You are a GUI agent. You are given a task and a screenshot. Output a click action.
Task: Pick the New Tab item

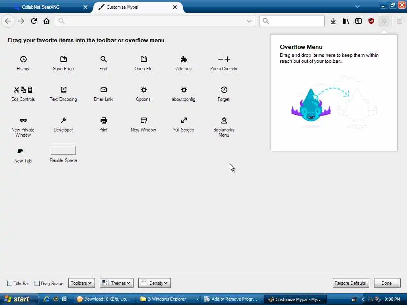pyautogui.click(x=23, y=156)
